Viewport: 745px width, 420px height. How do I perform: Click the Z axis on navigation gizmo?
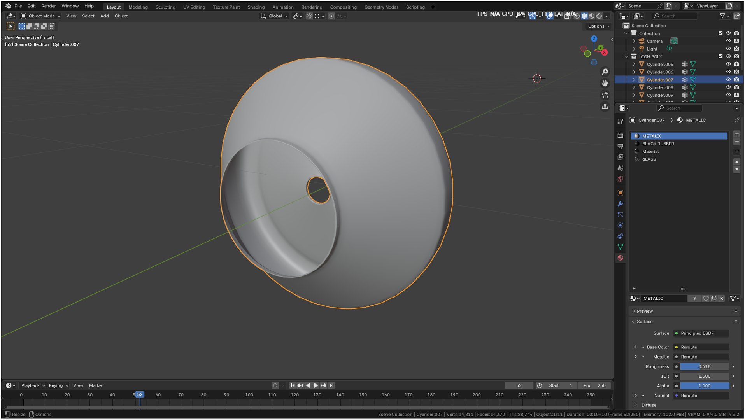point(594,39)
